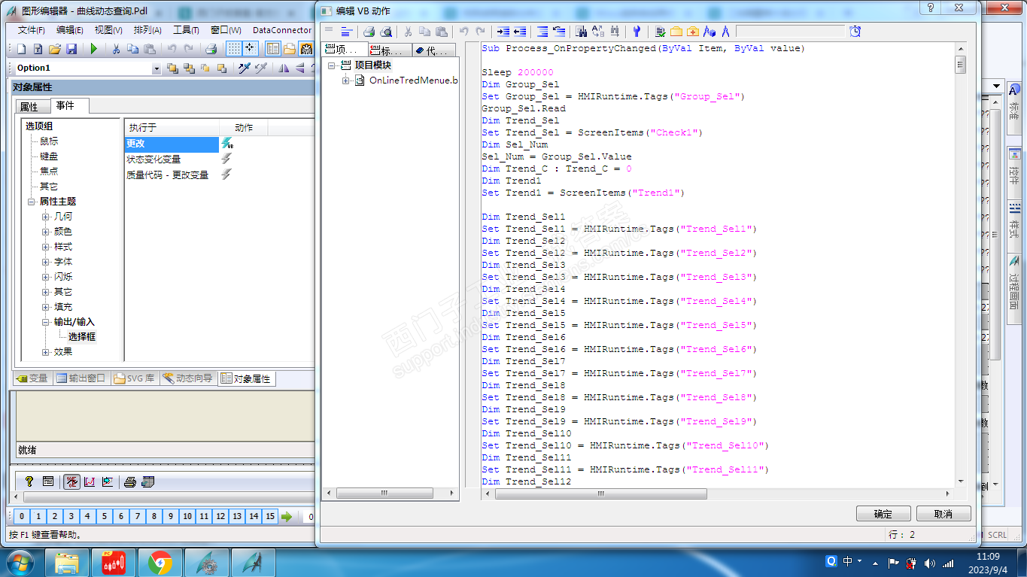Expand the 字体 property node
Screen dimensions: 1027x577
point(46,262)
